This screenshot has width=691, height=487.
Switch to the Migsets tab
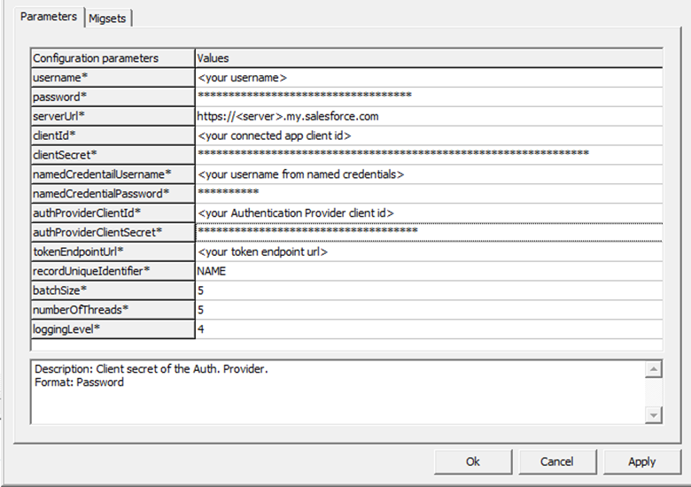(109, 18)
